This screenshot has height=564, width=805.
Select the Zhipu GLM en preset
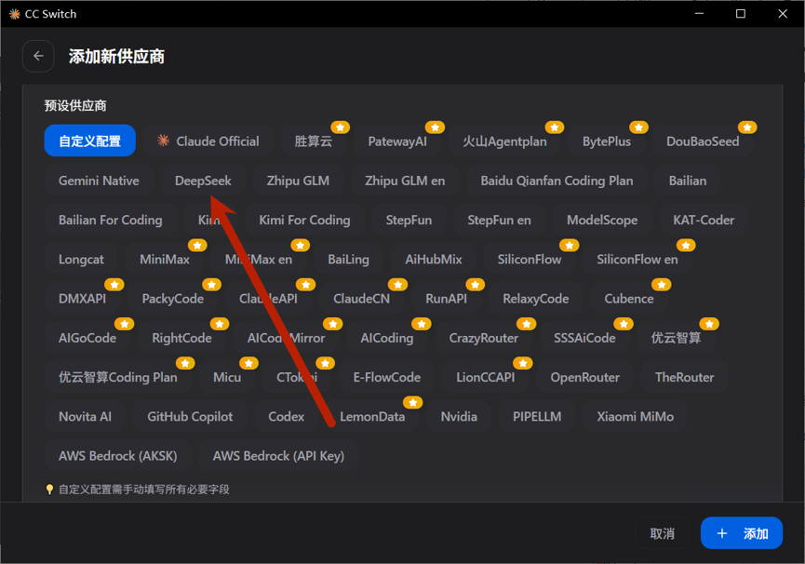coord(405,181)
